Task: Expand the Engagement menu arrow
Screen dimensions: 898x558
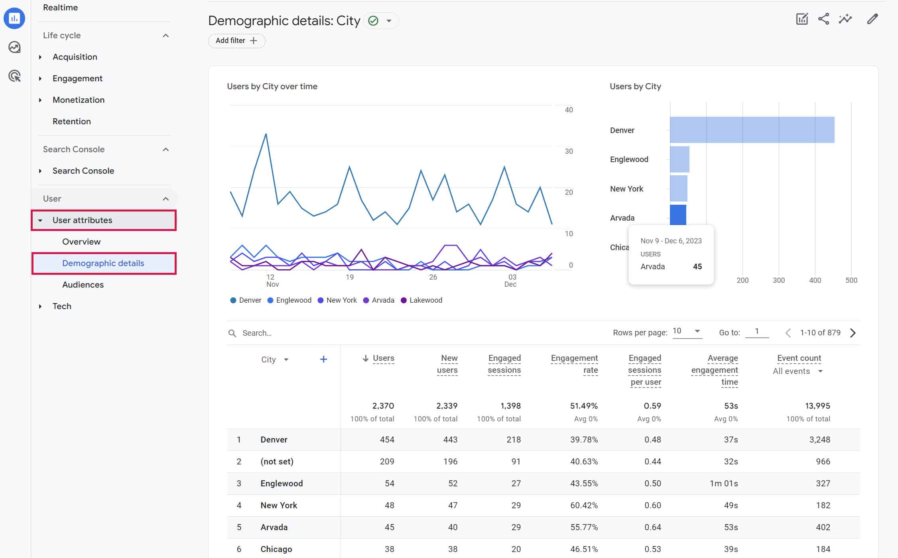Action: [40, 79]
